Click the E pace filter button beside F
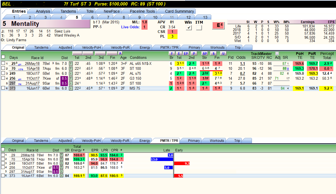The image size is (336, 194). (179, 53)
